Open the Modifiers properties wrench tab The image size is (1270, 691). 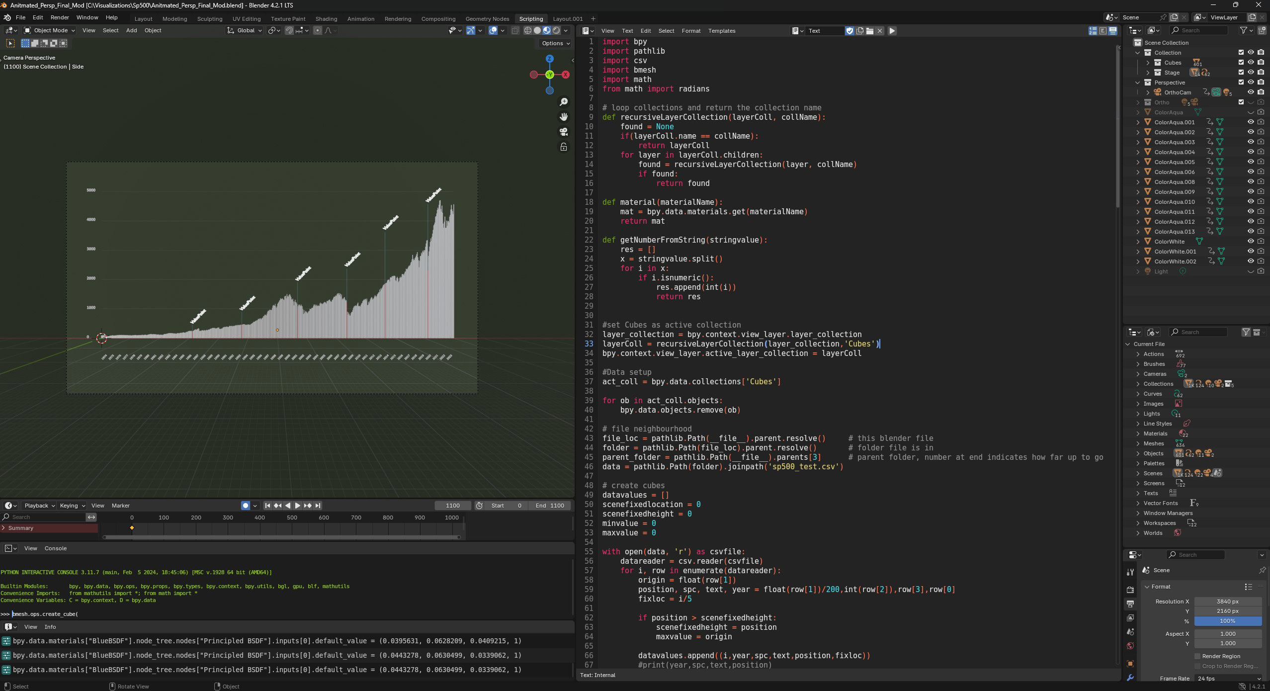click(x=1130, y=678)
